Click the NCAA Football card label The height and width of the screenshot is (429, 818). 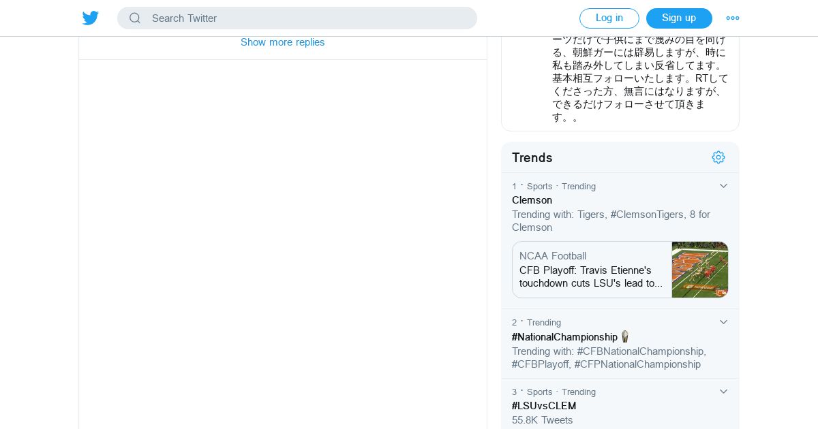click(x=553, y=256)
